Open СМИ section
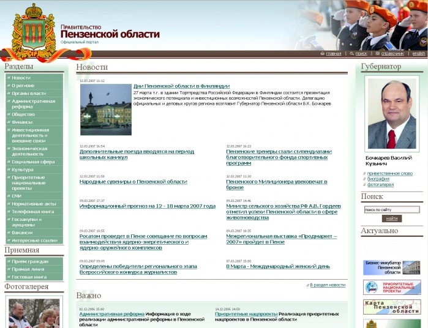Screen dimensions: 428x328 pyautogui.click(x=34, y=196)
